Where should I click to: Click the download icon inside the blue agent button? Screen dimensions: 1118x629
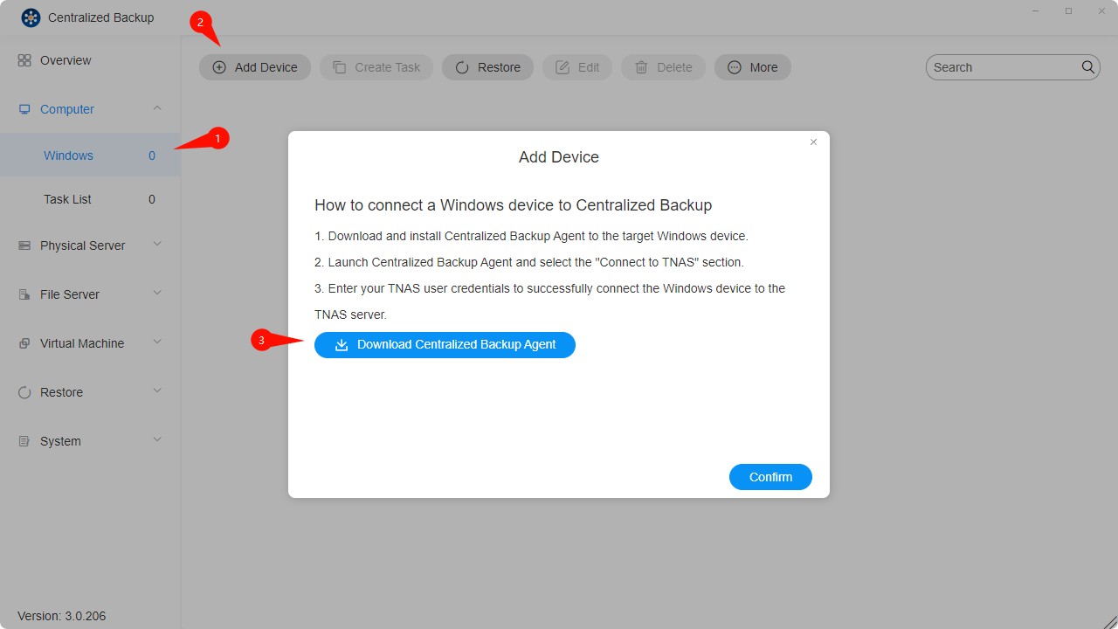340,345
